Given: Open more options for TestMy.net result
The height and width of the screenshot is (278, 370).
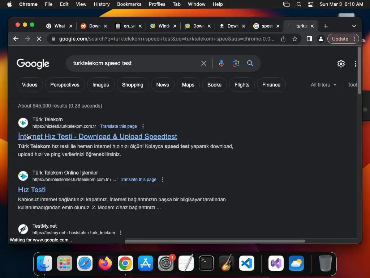Looking at the screenshot, I should click(x=121, y=233).
